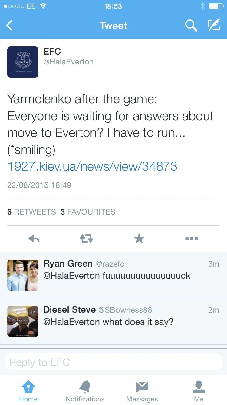Favourite the tweet with the star icon
This screenshot has width=227, height=405.
pyautogui.click(x=139, y=239)
